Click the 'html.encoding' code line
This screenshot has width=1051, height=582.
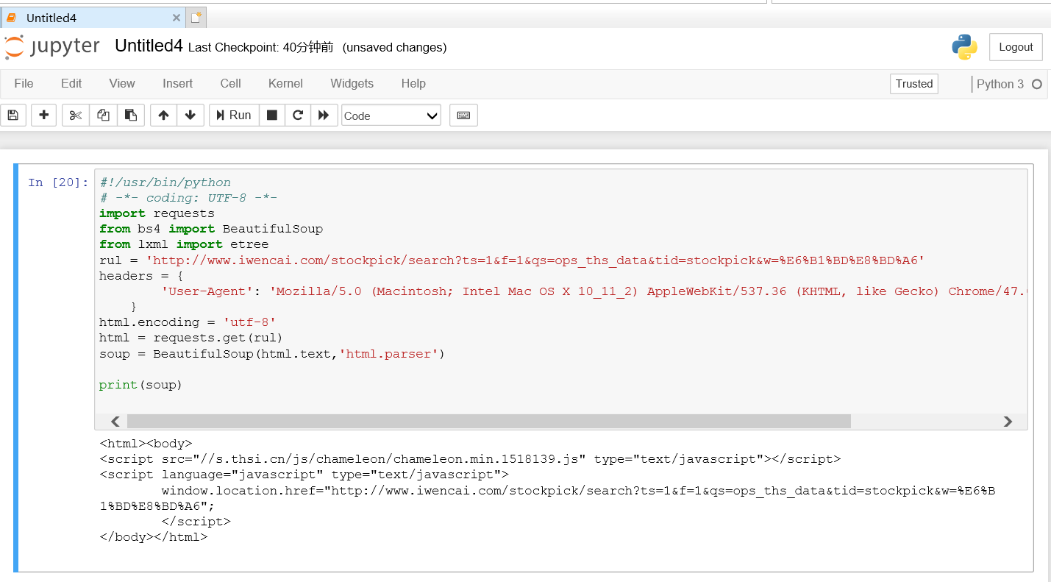188,322
